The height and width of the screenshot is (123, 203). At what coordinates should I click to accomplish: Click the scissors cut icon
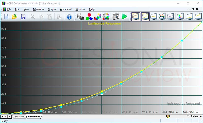(x=33, y=17)
